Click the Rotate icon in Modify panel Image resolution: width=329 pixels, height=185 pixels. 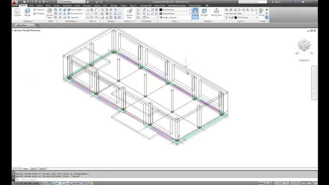click(111, 13)
